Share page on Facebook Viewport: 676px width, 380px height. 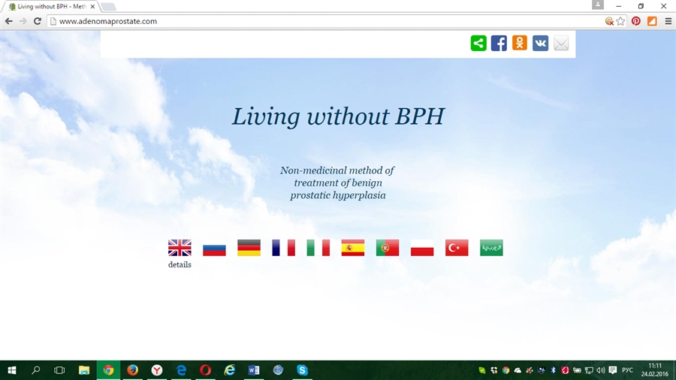pyautogui.click(x=499, y=44)
